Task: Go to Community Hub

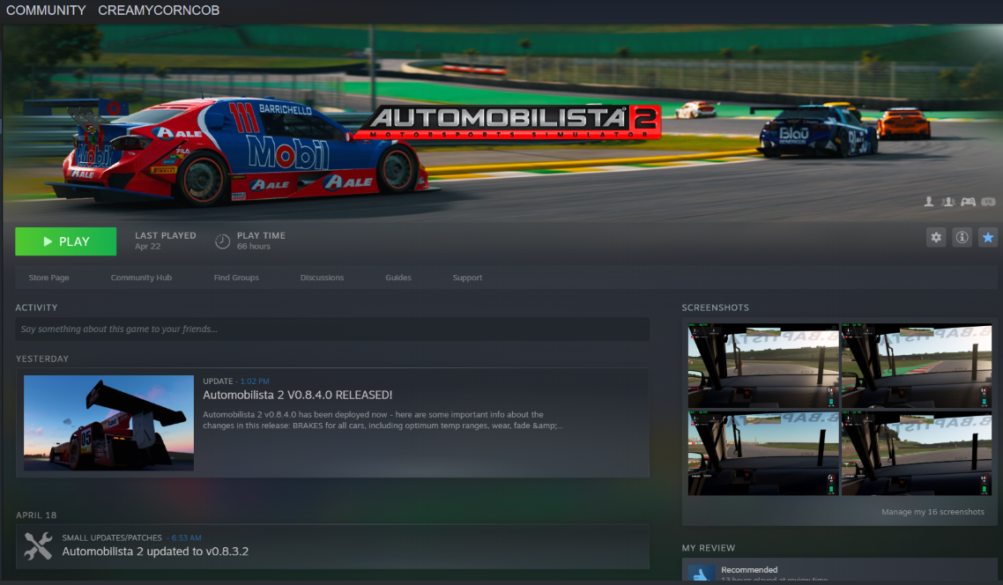Action: (141, 278)
